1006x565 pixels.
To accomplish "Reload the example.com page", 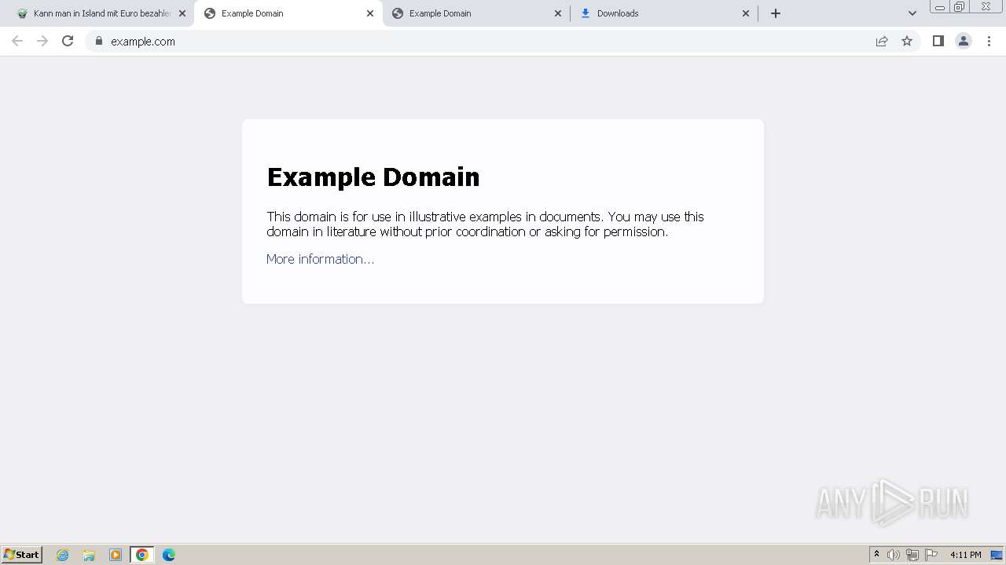I will click(x=68, y=41).
